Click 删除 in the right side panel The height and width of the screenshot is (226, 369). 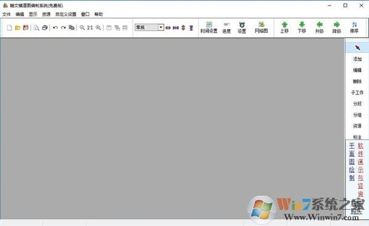click(357, 82)
